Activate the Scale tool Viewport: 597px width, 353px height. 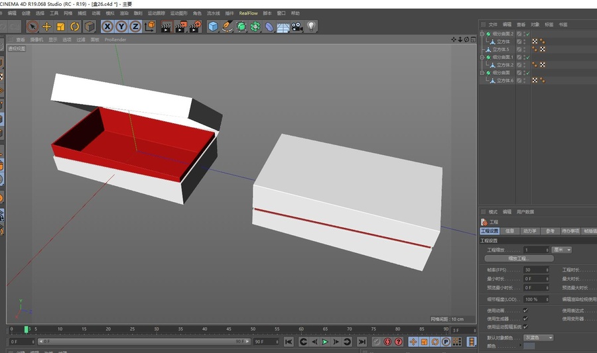coord(60,26)
